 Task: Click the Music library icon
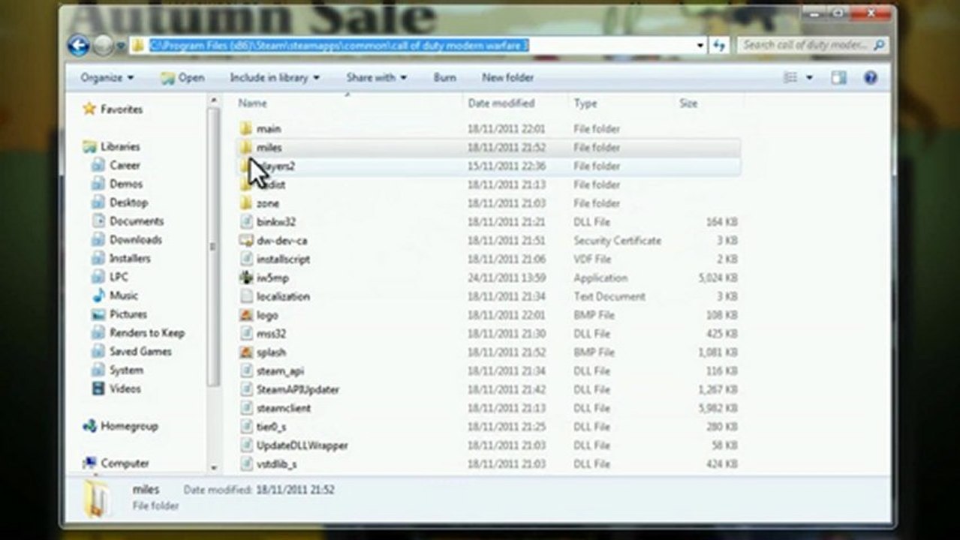98,295
